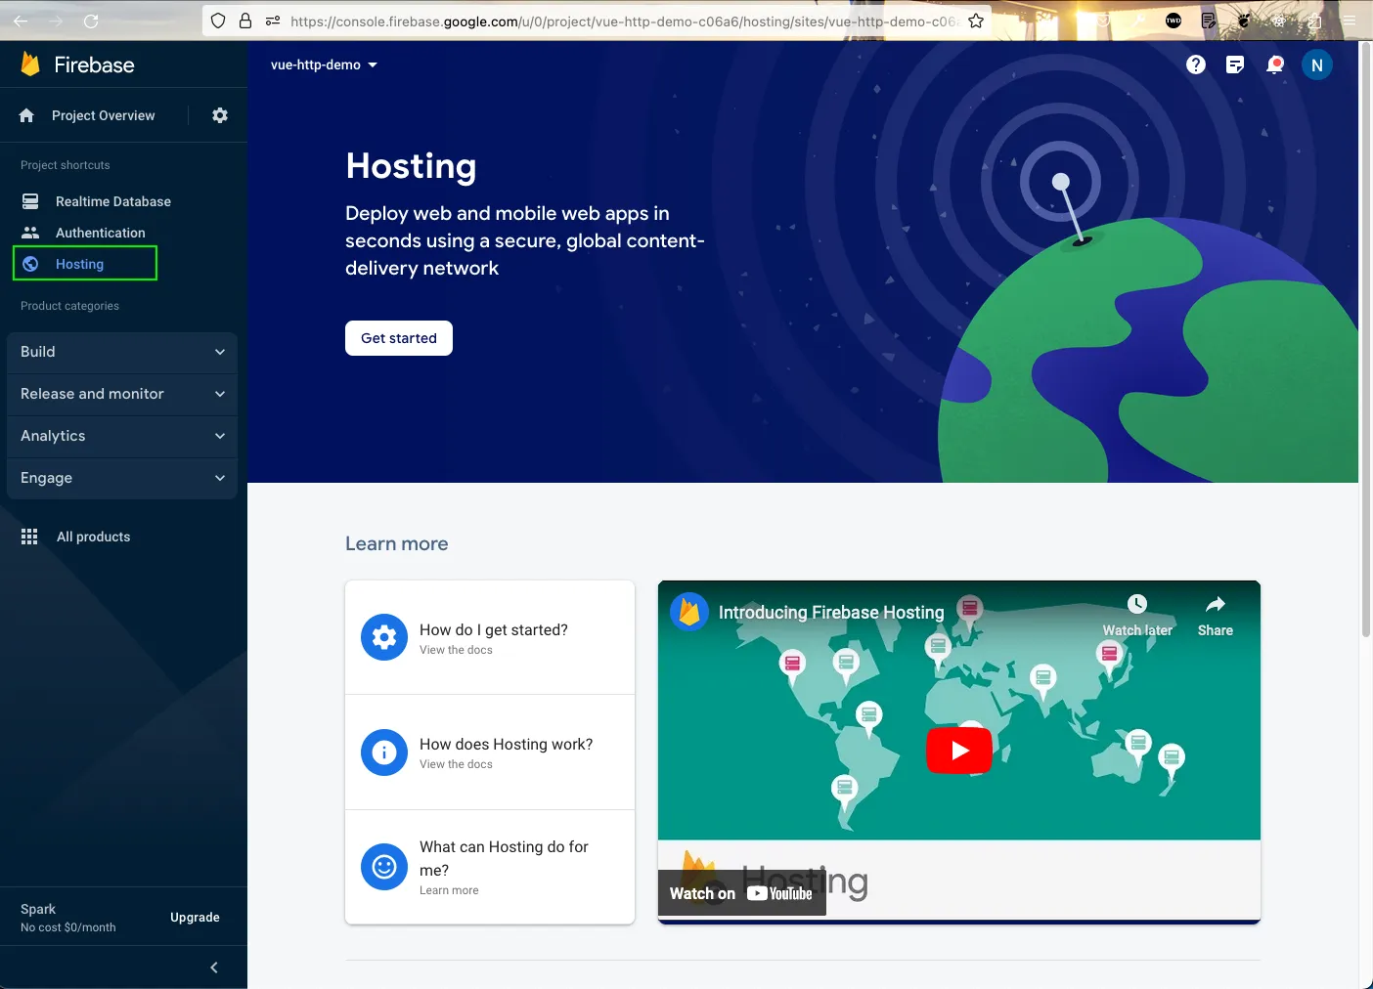Open the browser hamburger menu
This screenshot has width=1373, height=989.
1350,21
